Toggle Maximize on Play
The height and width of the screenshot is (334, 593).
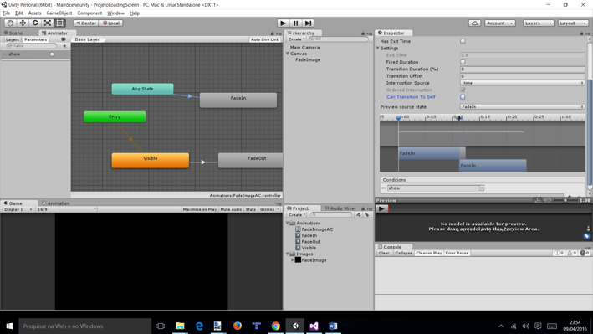200,209
